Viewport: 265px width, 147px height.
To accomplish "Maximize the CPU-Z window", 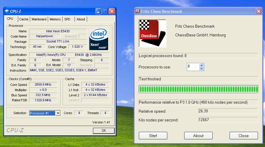I will [105, 11].
